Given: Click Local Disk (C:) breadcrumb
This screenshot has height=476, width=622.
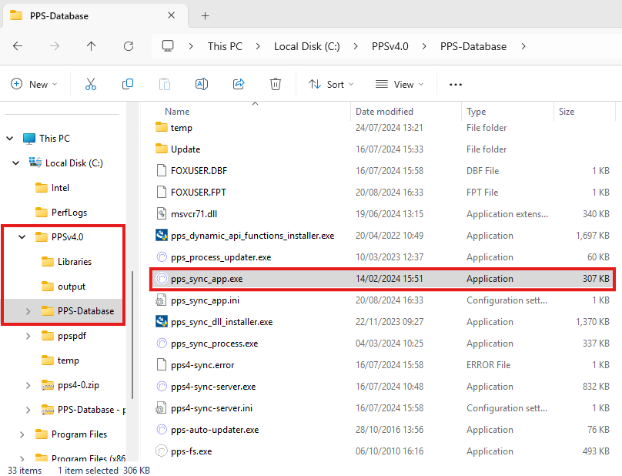Looking at the screenshot, I should (x=306, y=46).
